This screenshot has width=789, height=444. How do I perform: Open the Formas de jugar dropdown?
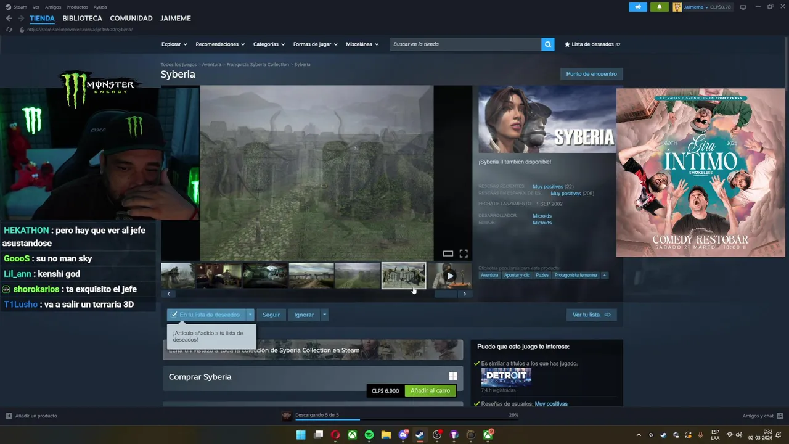point(315,44)
